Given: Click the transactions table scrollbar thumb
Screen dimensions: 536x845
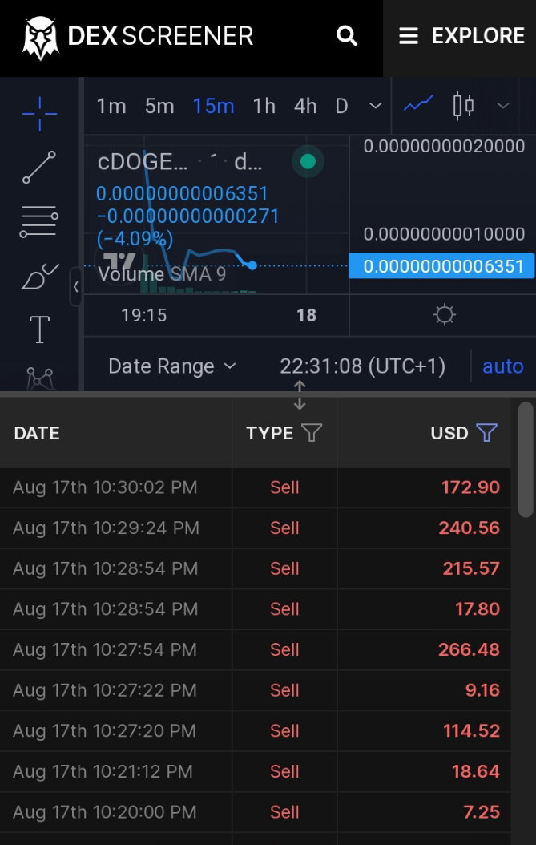Looking at the screenshot, I should [x=526, y=459].
